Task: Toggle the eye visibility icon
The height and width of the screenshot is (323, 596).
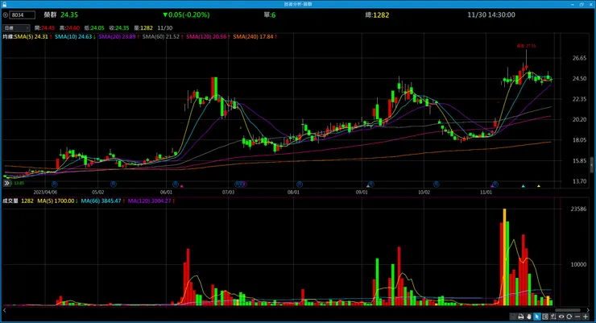Action: coord(561,317)
